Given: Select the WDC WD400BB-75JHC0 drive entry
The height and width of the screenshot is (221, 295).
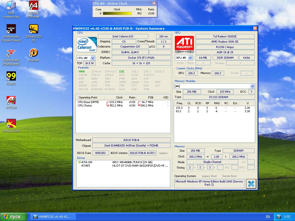Looking at the screenshot, I should (x=123, y=162).
